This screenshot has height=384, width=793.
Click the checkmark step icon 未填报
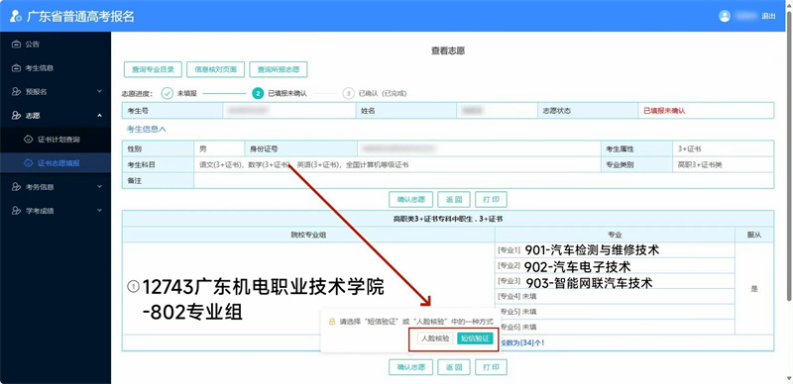[167, 93]
